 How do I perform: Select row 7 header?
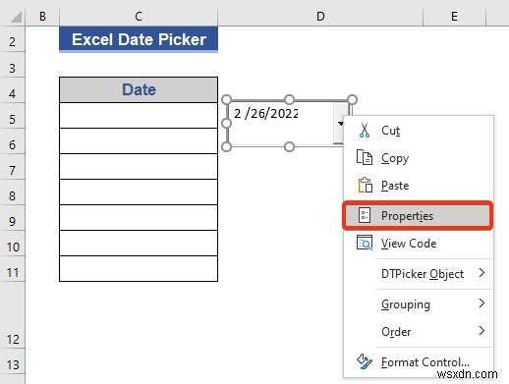12,167
